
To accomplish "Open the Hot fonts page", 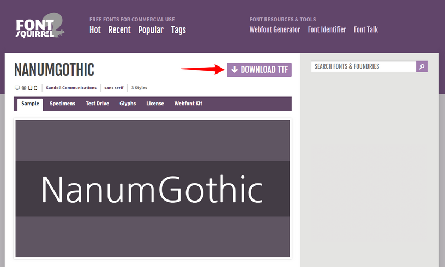I will (95, 30).
